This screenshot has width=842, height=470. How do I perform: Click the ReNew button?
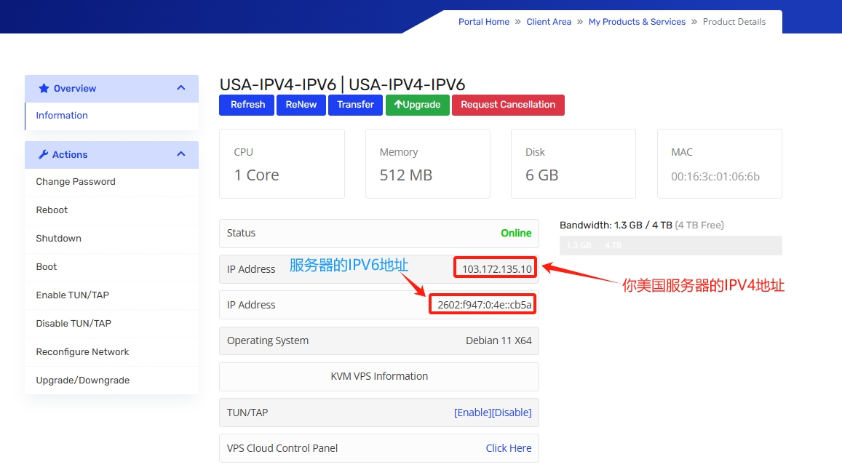point(301,105)
